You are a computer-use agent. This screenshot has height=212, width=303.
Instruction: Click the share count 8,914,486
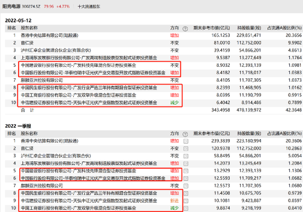pos(251,103)
